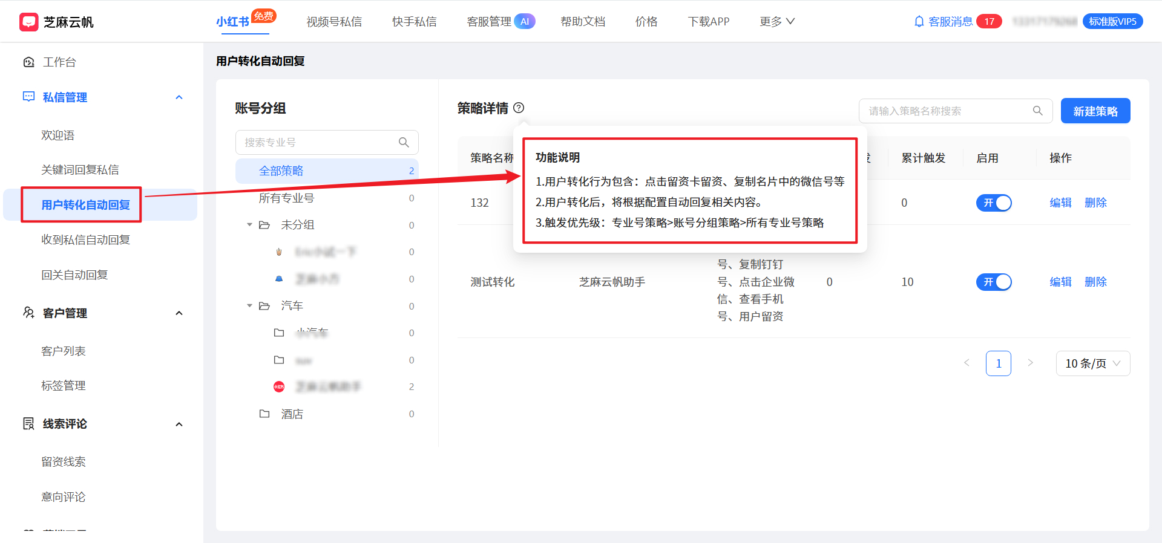The width and height of the screenshot is (1162, 543).
Task: Open 回关自动回复 in the sidebar
Action: tap(74, 275)
